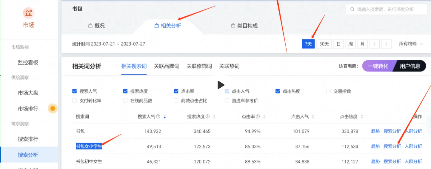Image resolution: width=431 pixels, height=169 pixels.
Task: Enable the 支付转化率 checkbox
Action: [x=75, y=101]
